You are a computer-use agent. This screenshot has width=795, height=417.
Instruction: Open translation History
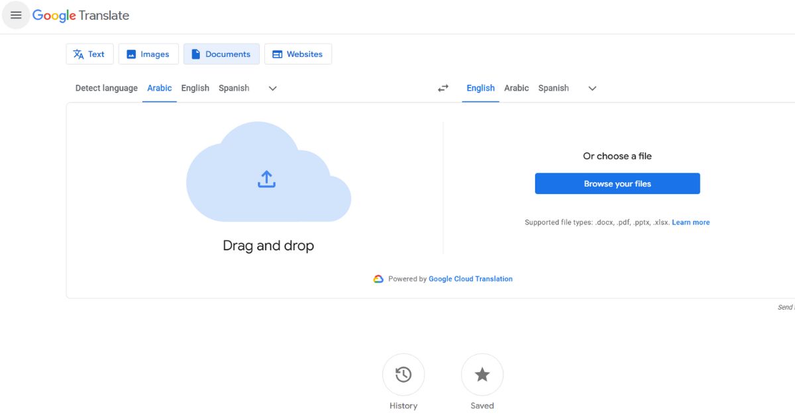pyautogui.click(x=403, y=375)
